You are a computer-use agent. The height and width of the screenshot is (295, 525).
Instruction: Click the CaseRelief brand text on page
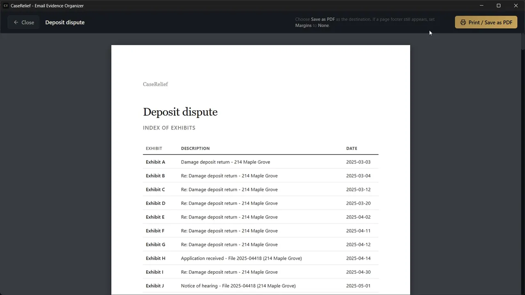click(x=155, y=84)
